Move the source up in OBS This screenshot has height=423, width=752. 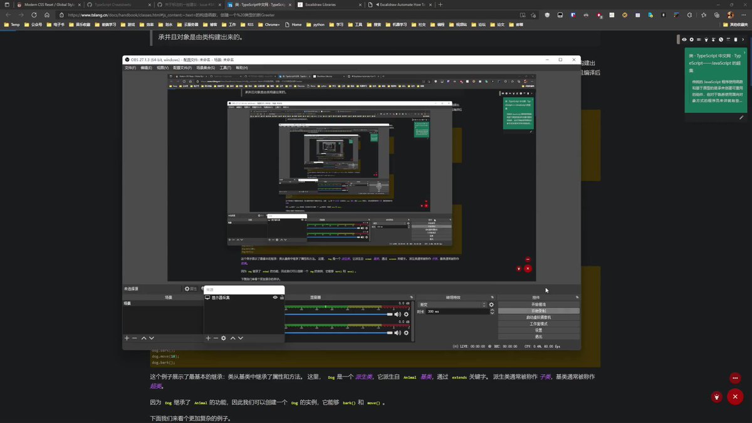tap(232, 338)
